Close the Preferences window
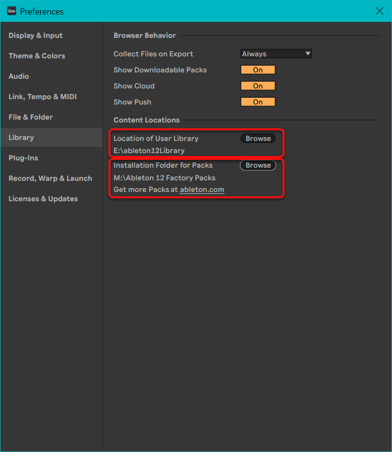This screenshot has width=392, height=452. click(x=379, y=11)
